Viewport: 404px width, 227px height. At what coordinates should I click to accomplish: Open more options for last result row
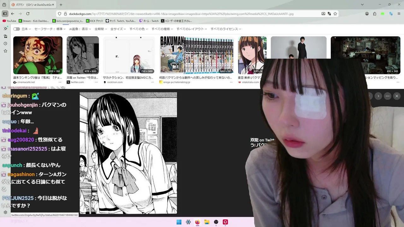tap(398, 82)
